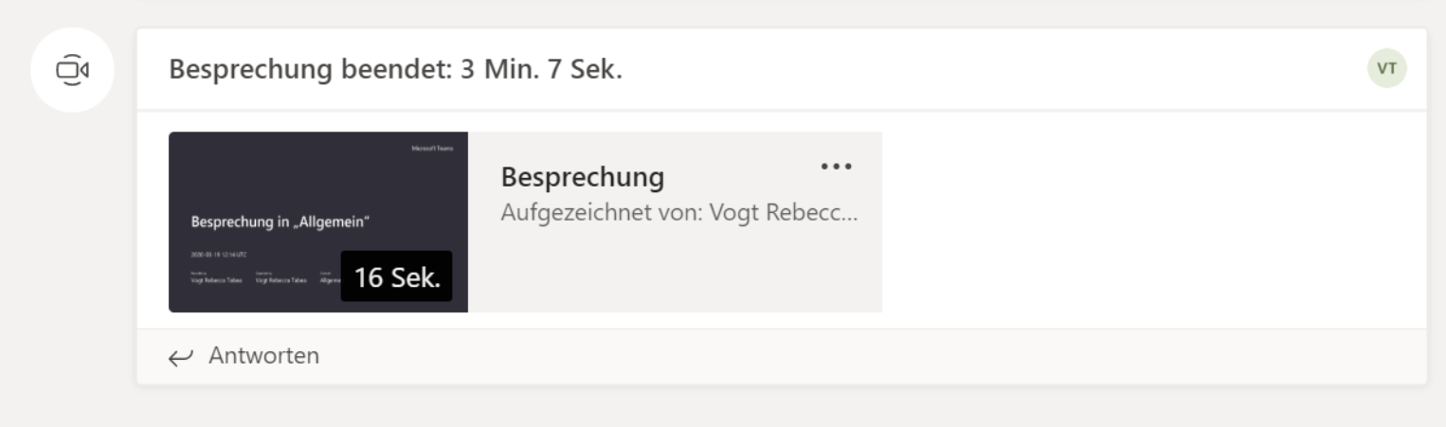Click the Microsoft Teams logo text in thumbnail

click(433, 149)
